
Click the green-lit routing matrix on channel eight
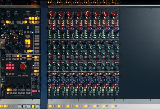(117, 89)
